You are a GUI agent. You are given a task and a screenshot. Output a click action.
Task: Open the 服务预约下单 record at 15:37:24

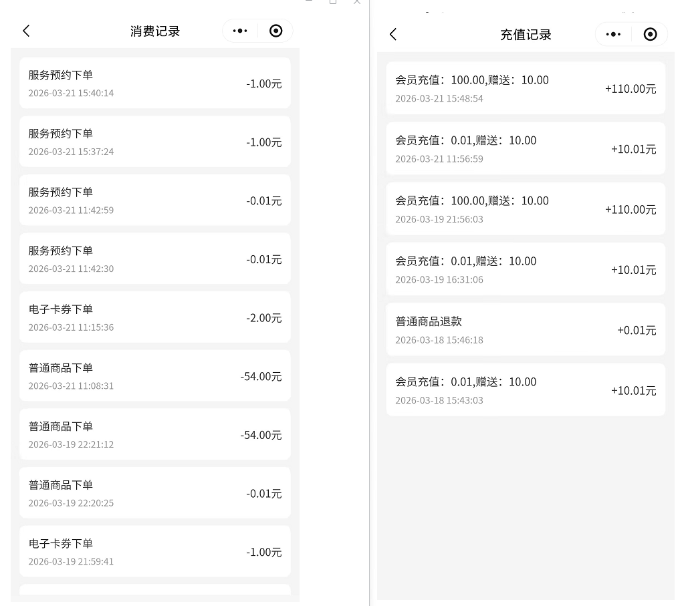(155, 142)
